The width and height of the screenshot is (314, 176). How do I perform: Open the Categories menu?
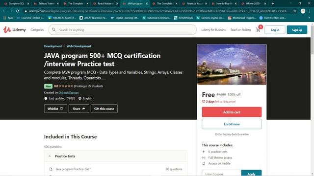click(x=37, y=30)
